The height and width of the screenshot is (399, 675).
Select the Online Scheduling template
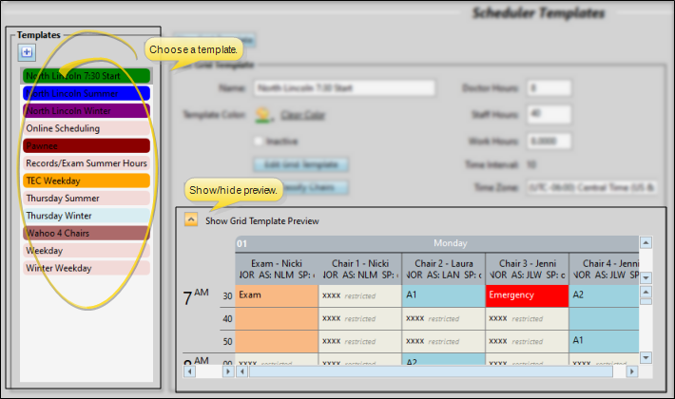click(x=87, y=128)
